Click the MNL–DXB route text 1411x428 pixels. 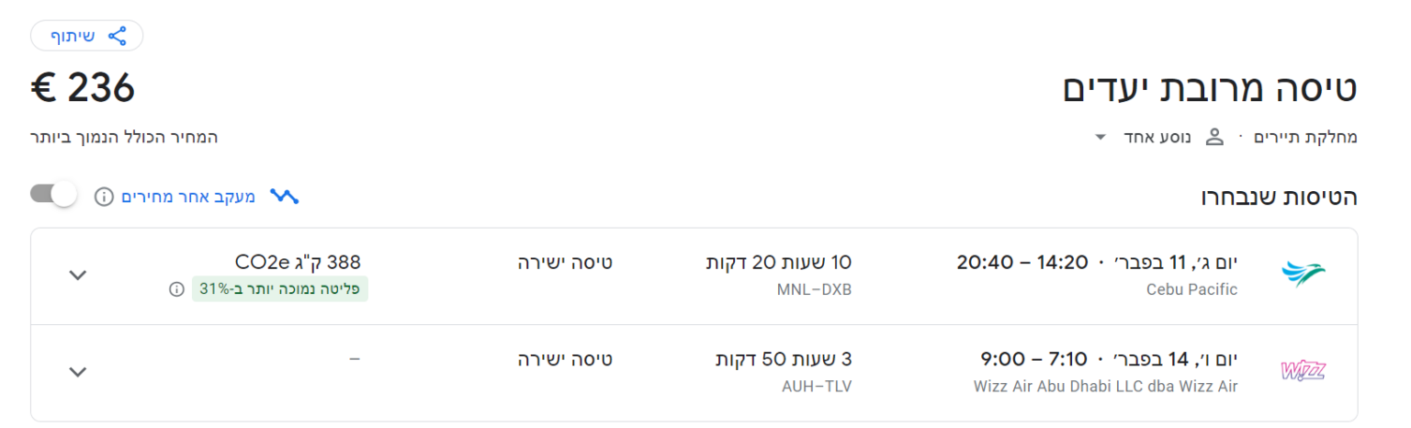[814, 290]
